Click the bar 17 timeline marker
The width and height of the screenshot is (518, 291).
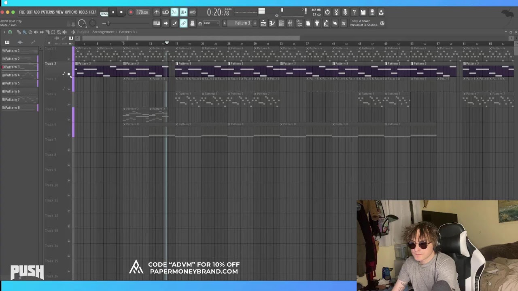click(x=177, y=43)
